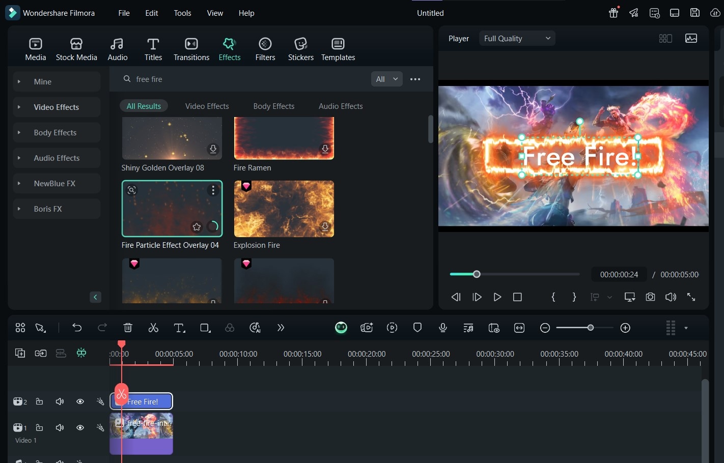Open more options for search results
Image resolution: width=724 pixels, height=463 pixels.
click(x=415, y=79)
